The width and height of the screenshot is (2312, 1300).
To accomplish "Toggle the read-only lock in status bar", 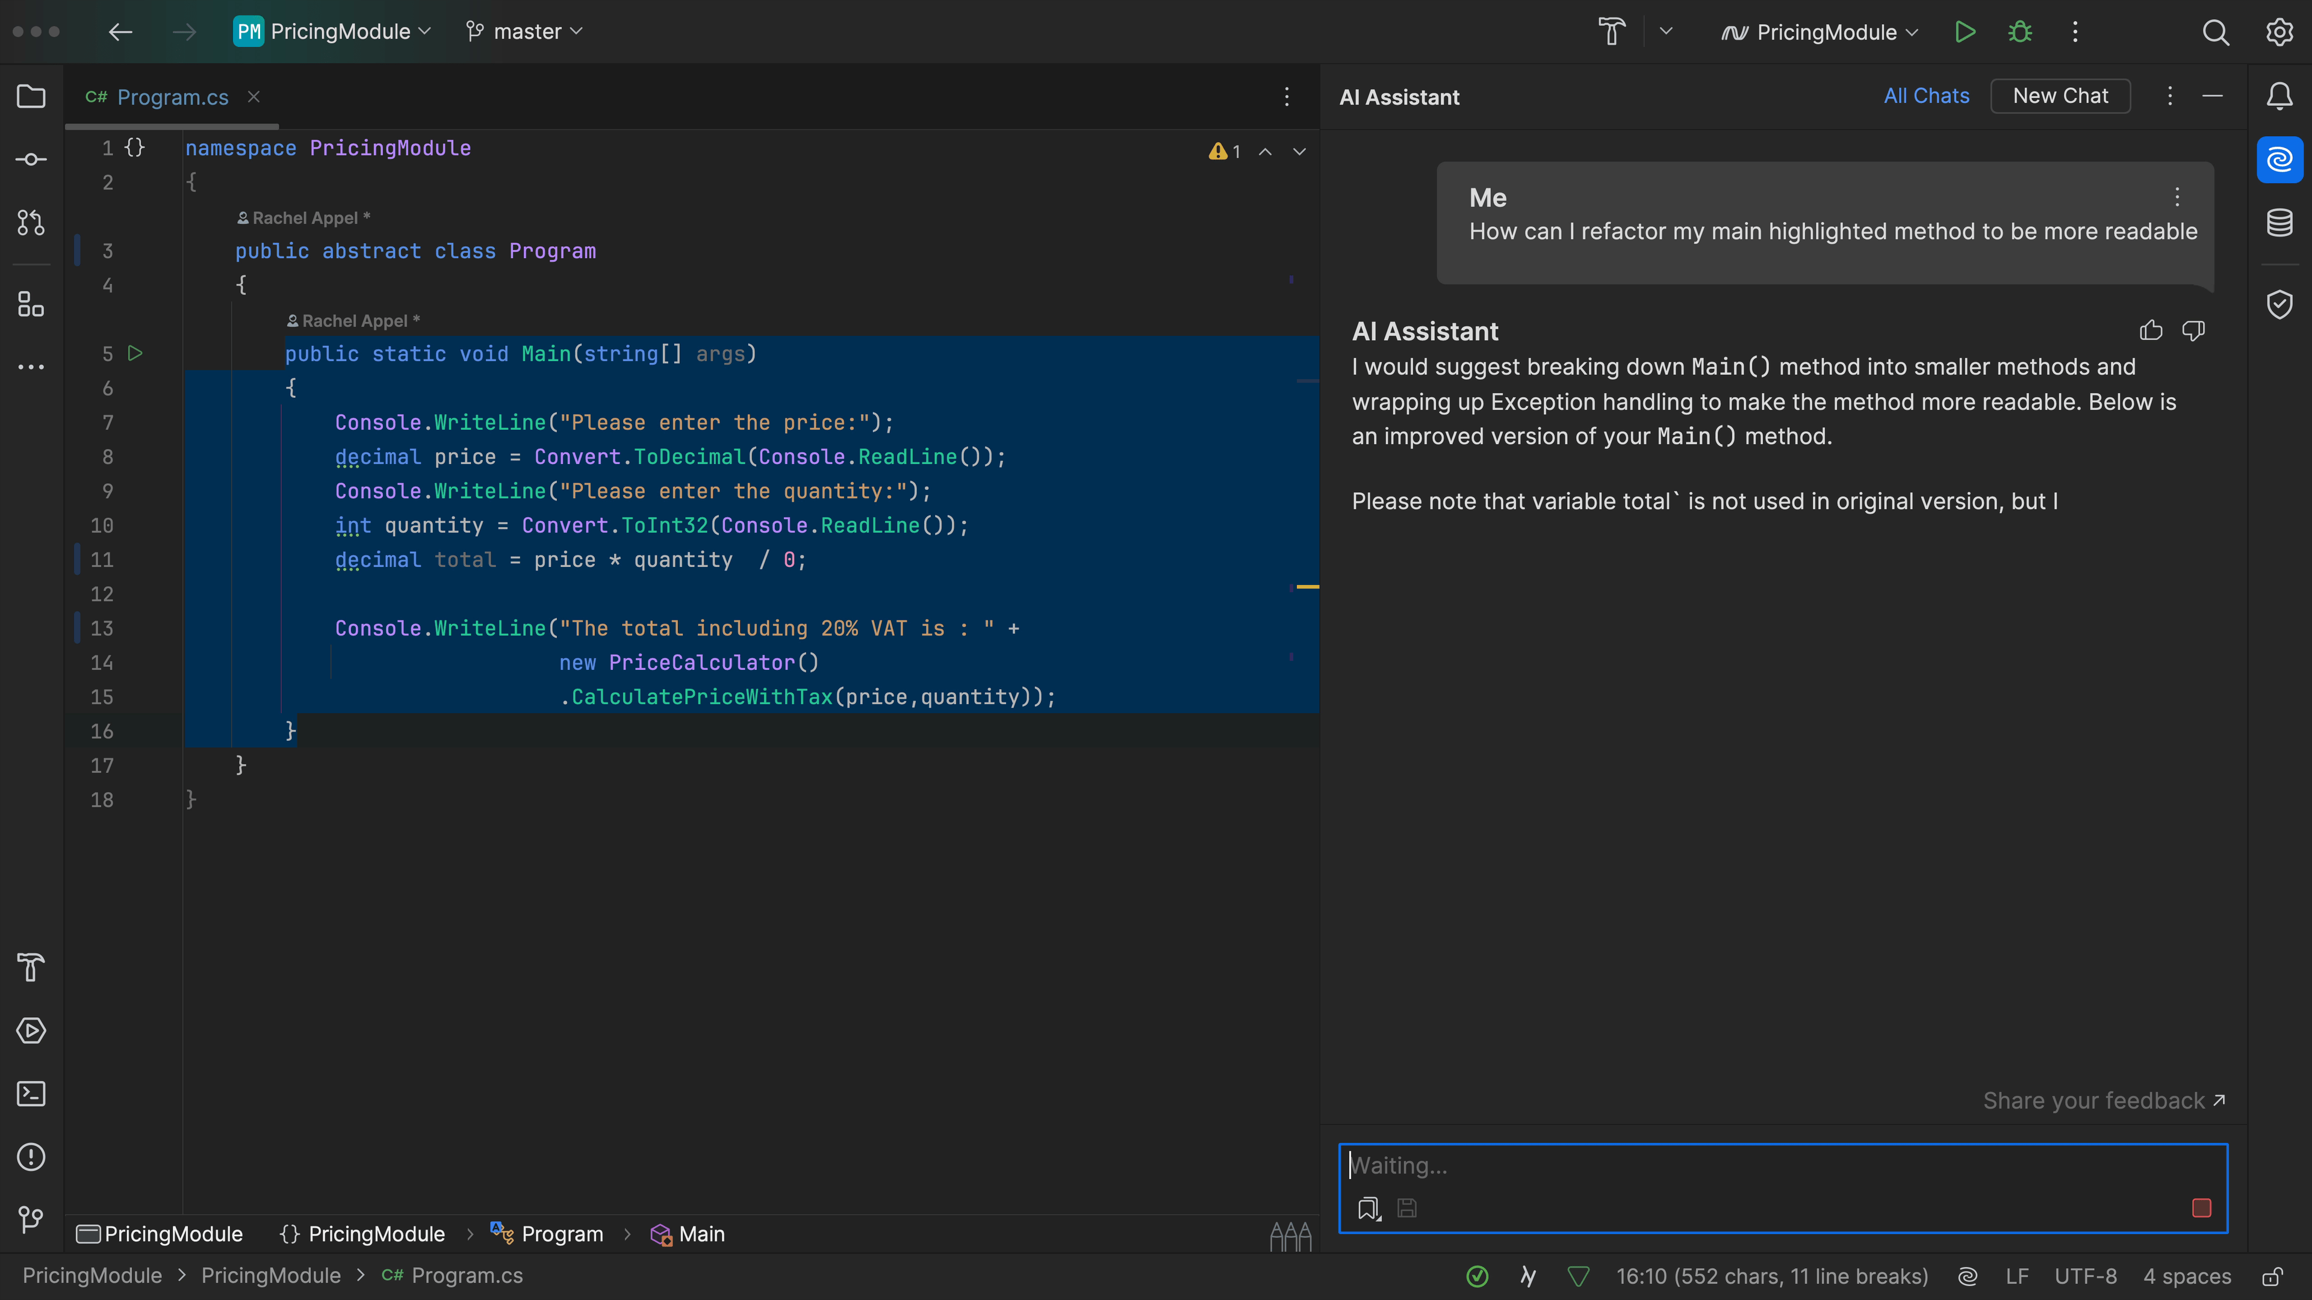I will pyautogui.click(x=2272, y=1276).
